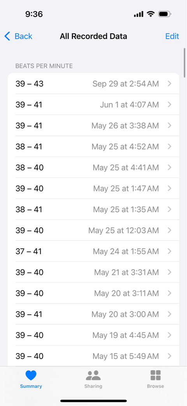Expand the May 15 at 5:49 AM chevron
Image resolution: width=187 pixels, height=406 pixels.
[x=169, y=356]
